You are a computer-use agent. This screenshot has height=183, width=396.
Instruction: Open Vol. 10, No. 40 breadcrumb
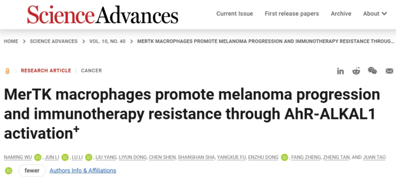pyautogui.click(x=107, y=41)
